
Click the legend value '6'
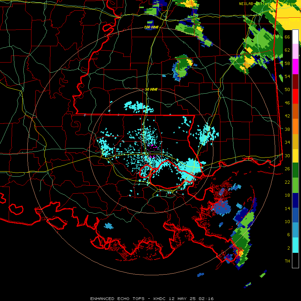click(289, 235)
